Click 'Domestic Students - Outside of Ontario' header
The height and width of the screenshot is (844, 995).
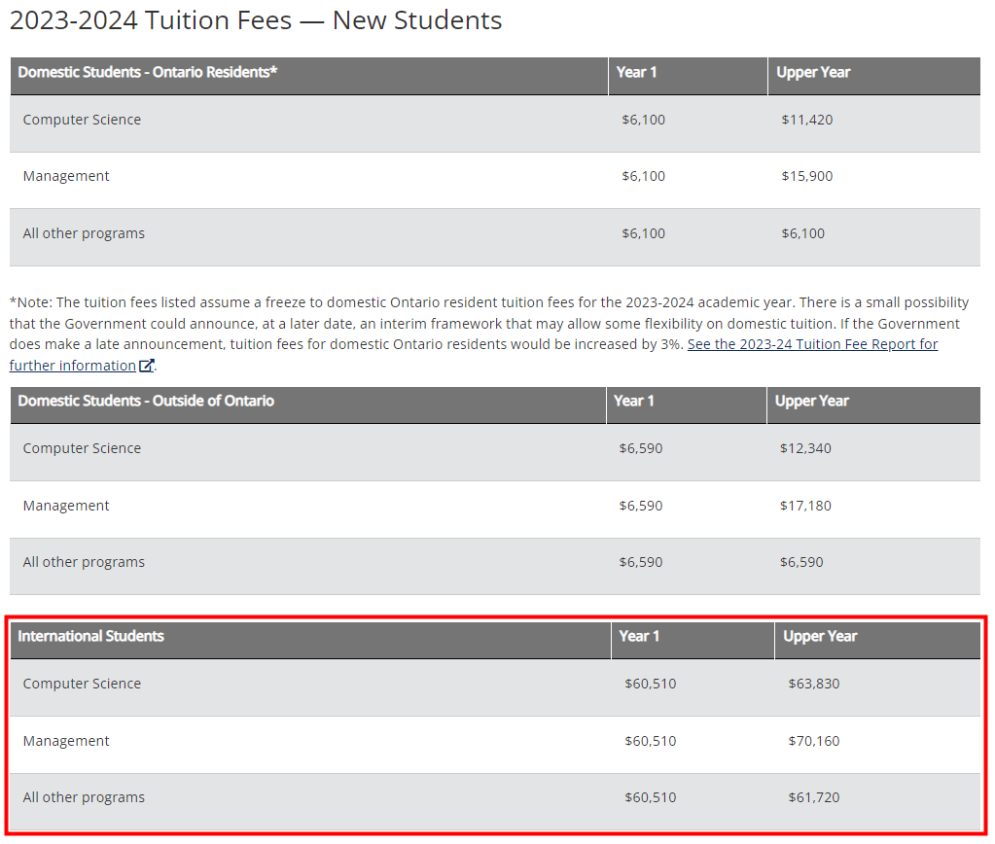tap(146, 401)
